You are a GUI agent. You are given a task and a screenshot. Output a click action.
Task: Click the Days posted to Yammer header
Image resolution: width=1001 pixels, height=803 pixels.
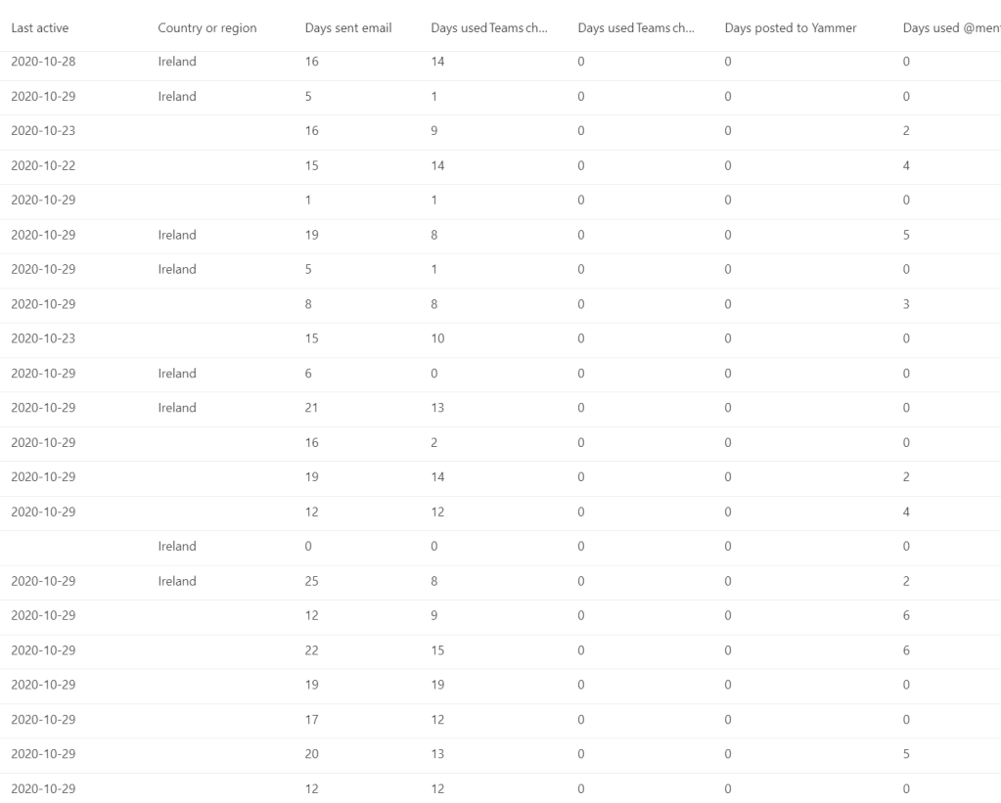[x=791, y=28]
